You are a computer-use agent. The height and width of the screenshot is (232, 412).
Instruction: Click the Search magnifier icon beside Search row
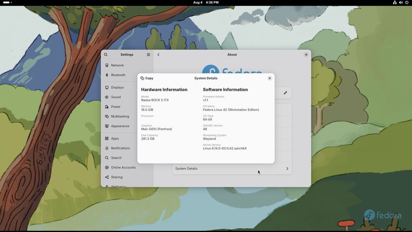tap(107, 158)
